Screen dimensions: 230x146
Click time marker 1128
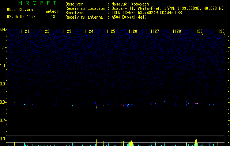177,31
